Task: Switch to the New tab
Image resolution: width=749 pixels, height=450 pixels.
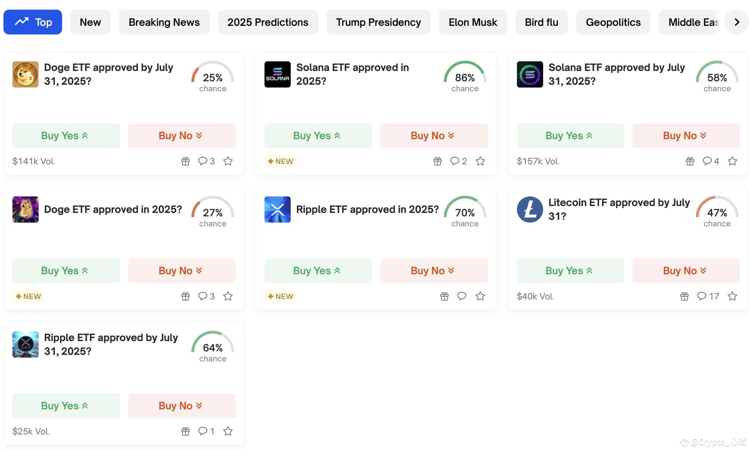Action: pos(90,22)
